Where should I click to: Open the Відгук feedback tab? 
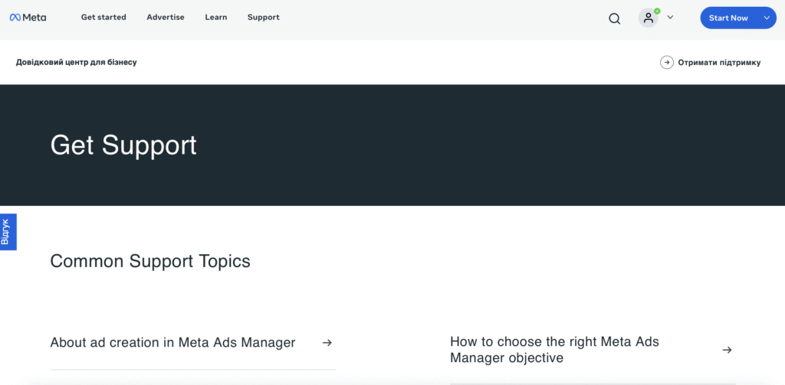(x=7, y=231)
